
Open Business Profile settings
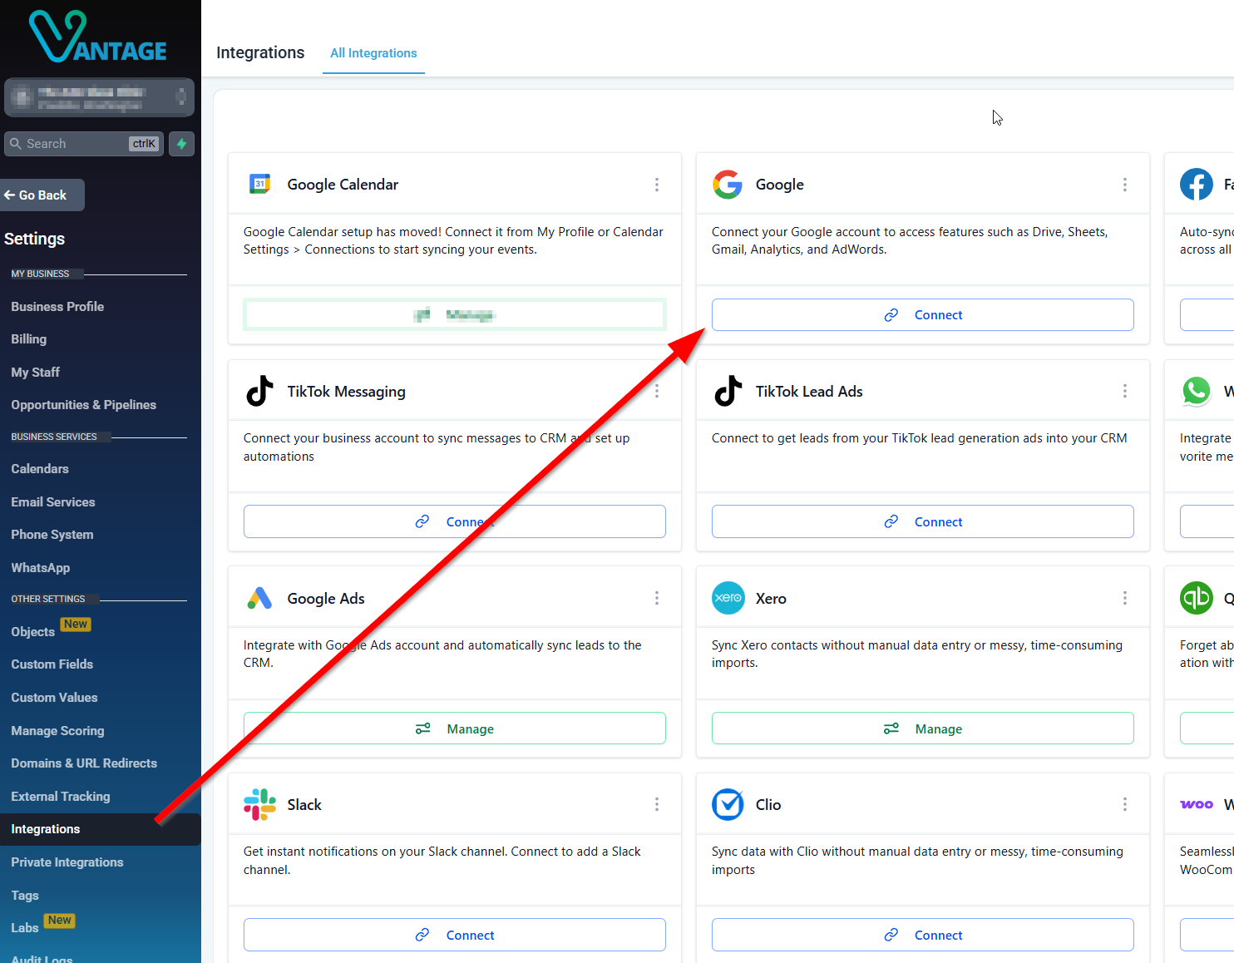pos(57,307)
